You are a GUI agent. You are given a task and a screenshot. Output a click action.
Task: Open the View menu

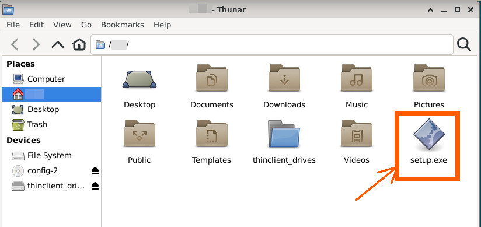click(62, 25)
